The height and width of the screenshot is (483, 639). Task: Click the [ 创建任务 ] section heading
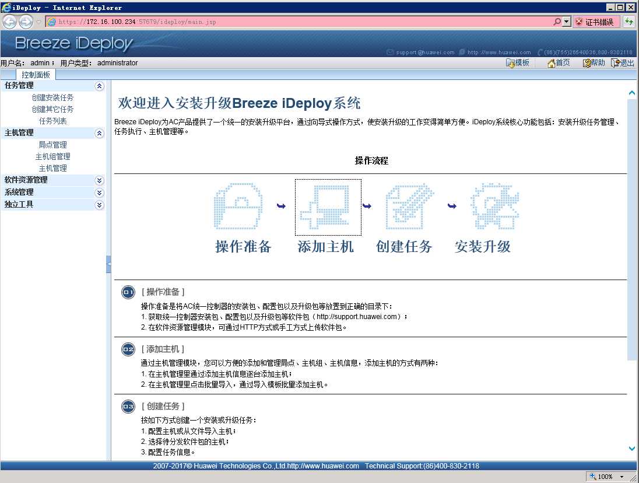click(163, 407)
